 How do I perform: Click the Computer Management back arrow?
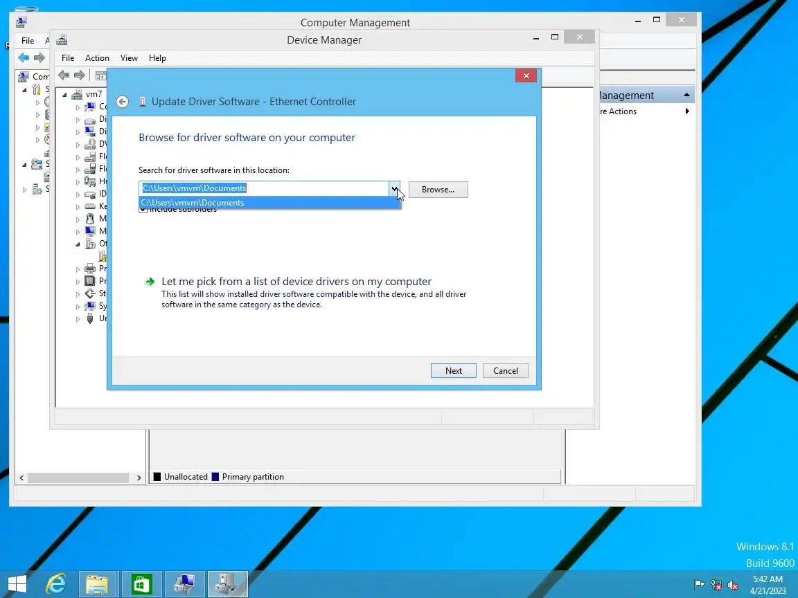click(24, 57)
